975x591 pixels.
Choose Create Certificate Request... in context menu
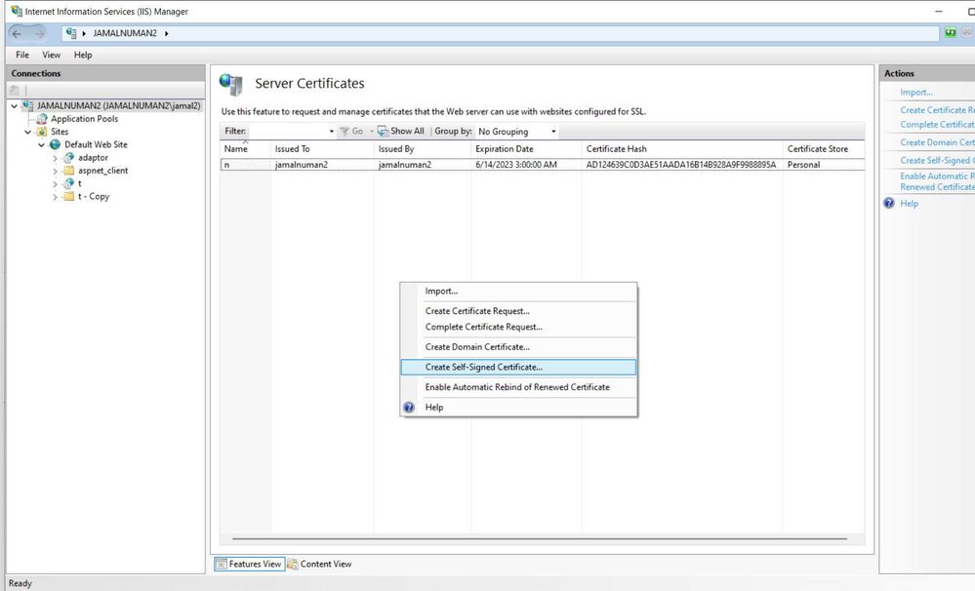coord(519,311)
